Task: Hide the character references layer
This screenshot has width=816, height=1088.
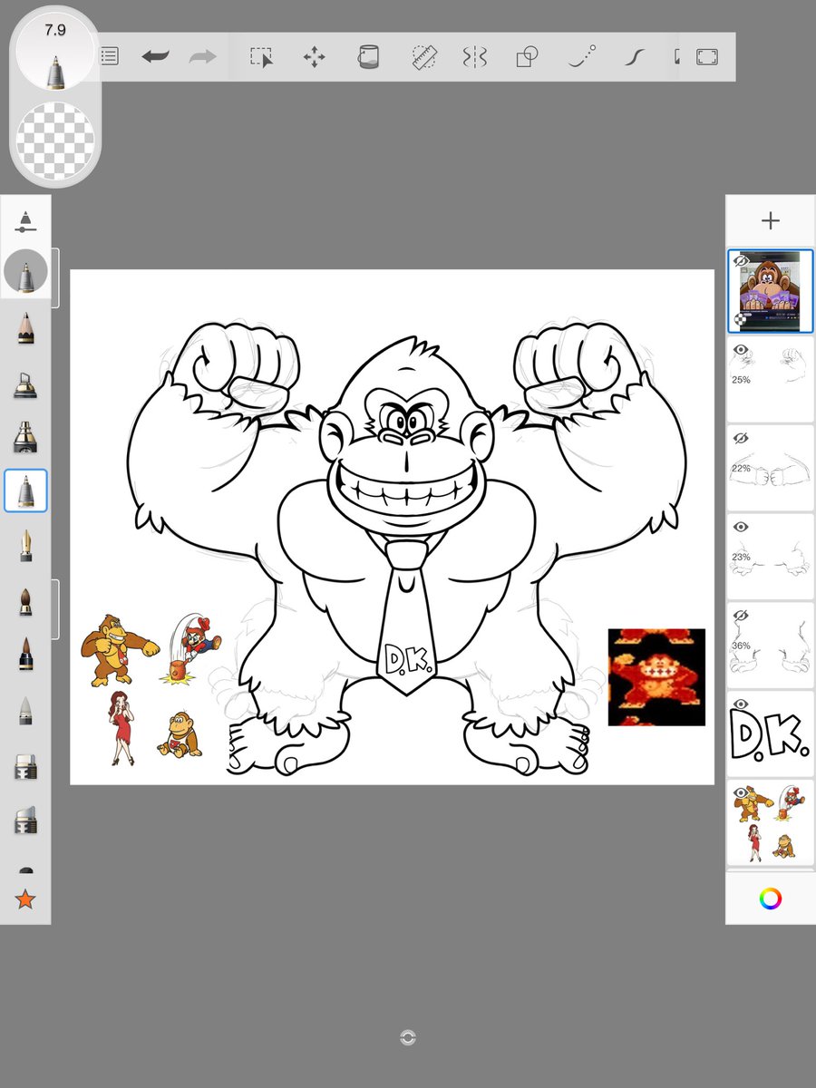Action: tap(741, 792)
